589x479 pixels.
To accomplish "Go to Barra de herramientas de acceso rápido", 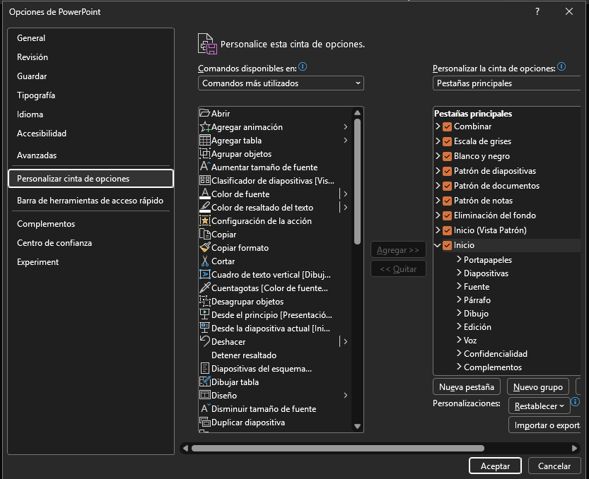I will (91, 201).
